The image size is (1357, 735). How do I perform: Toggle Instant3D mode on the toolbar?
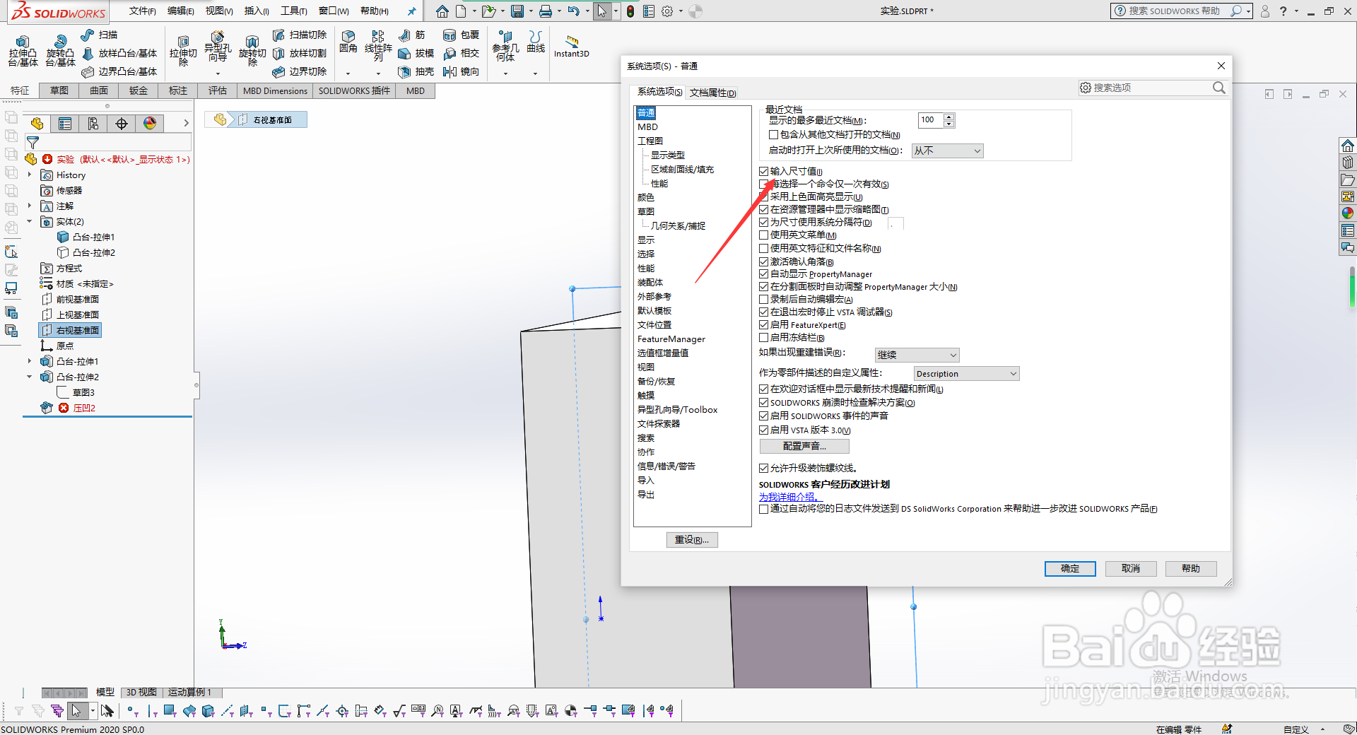point(572,45)
